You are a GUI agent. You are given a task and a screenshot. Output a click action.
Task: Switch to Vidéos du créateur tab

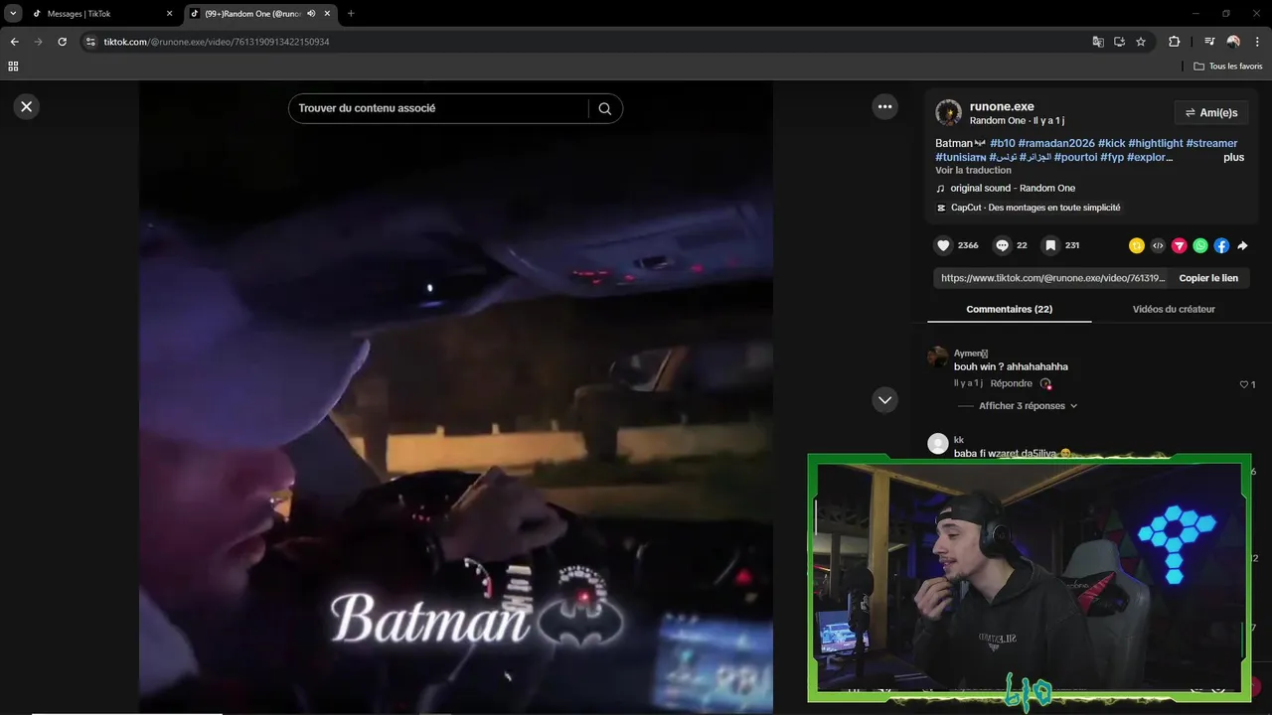1174,309
